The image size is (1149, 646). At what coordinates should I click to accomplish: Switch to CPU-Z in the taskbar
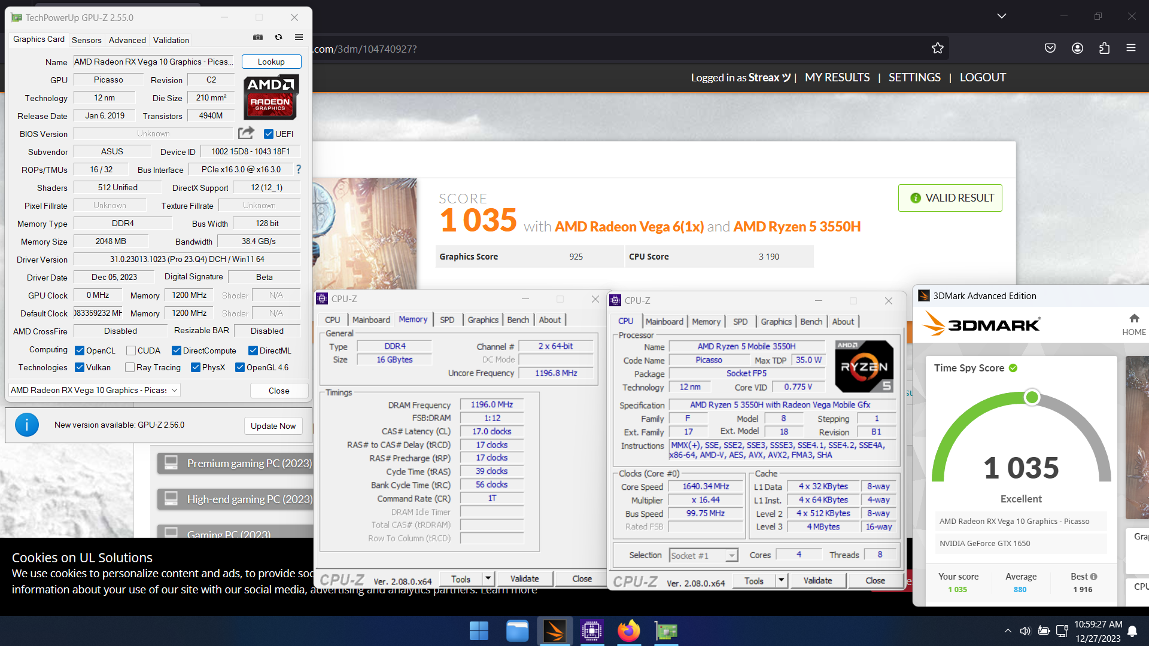[591, 631]
